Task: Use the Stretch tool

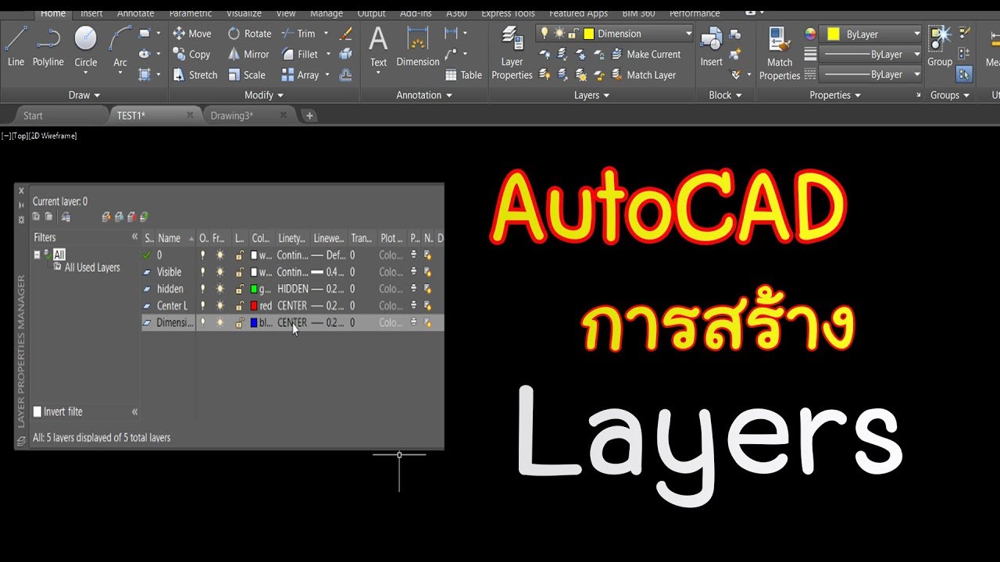Action: [x=195, y=75]
